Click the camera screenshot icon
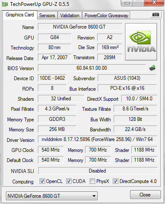This screenshot has width=165, height=204. [155, 15]
